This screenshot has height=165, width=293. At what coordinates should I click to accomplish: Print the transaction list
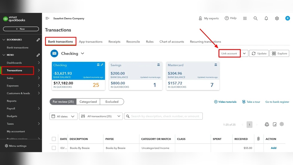point(267,125)
